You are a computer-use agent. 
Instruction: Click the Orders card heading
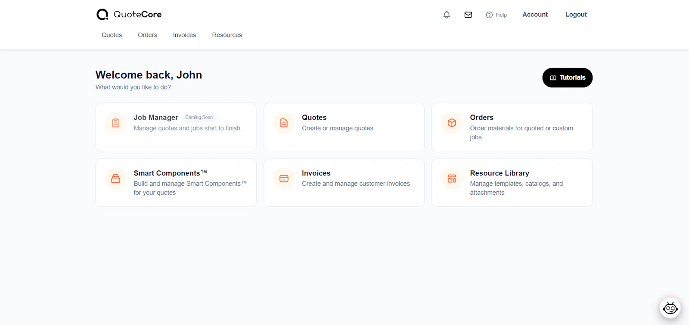[x=481, y=117]
